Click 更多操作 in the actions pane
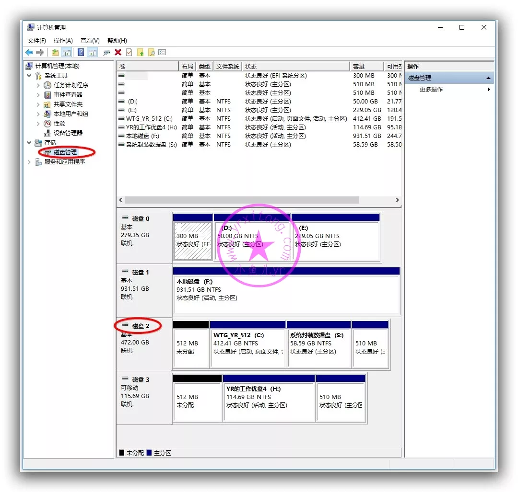 431,90
